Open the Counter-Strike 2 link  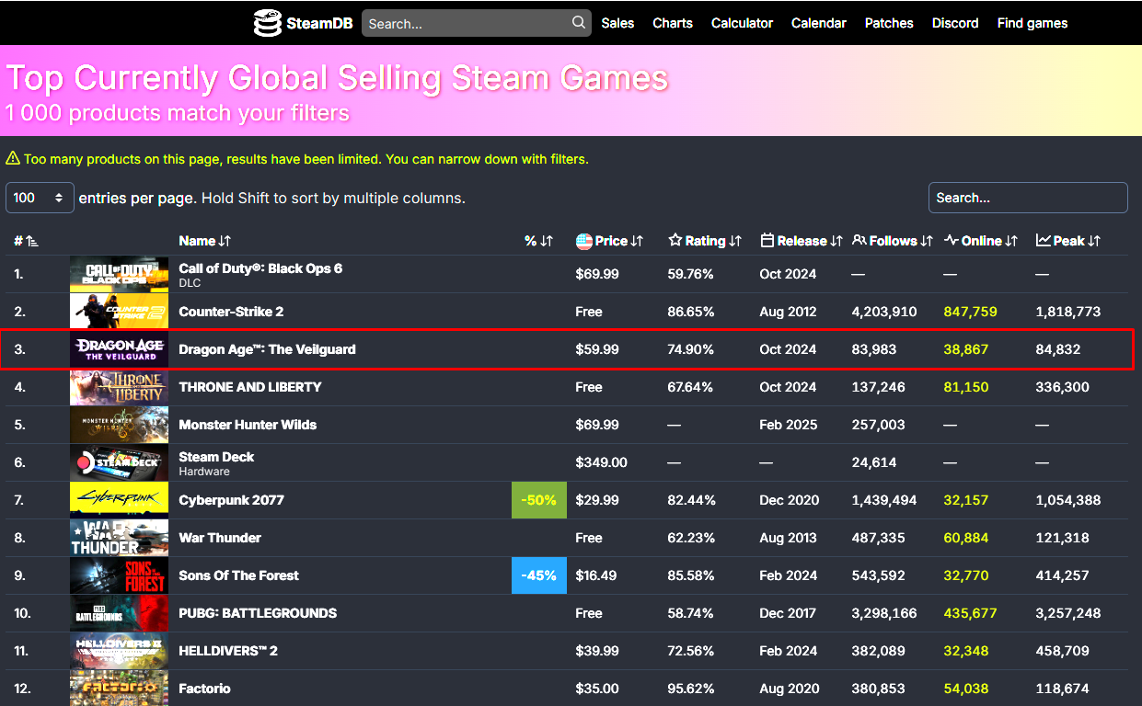[231, 312]
